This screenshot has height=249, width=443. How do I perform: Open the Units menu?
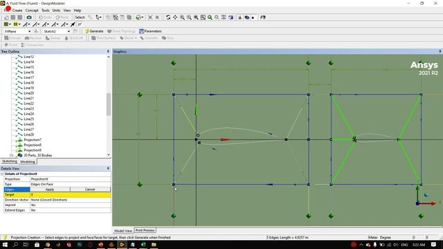point(56,10)
